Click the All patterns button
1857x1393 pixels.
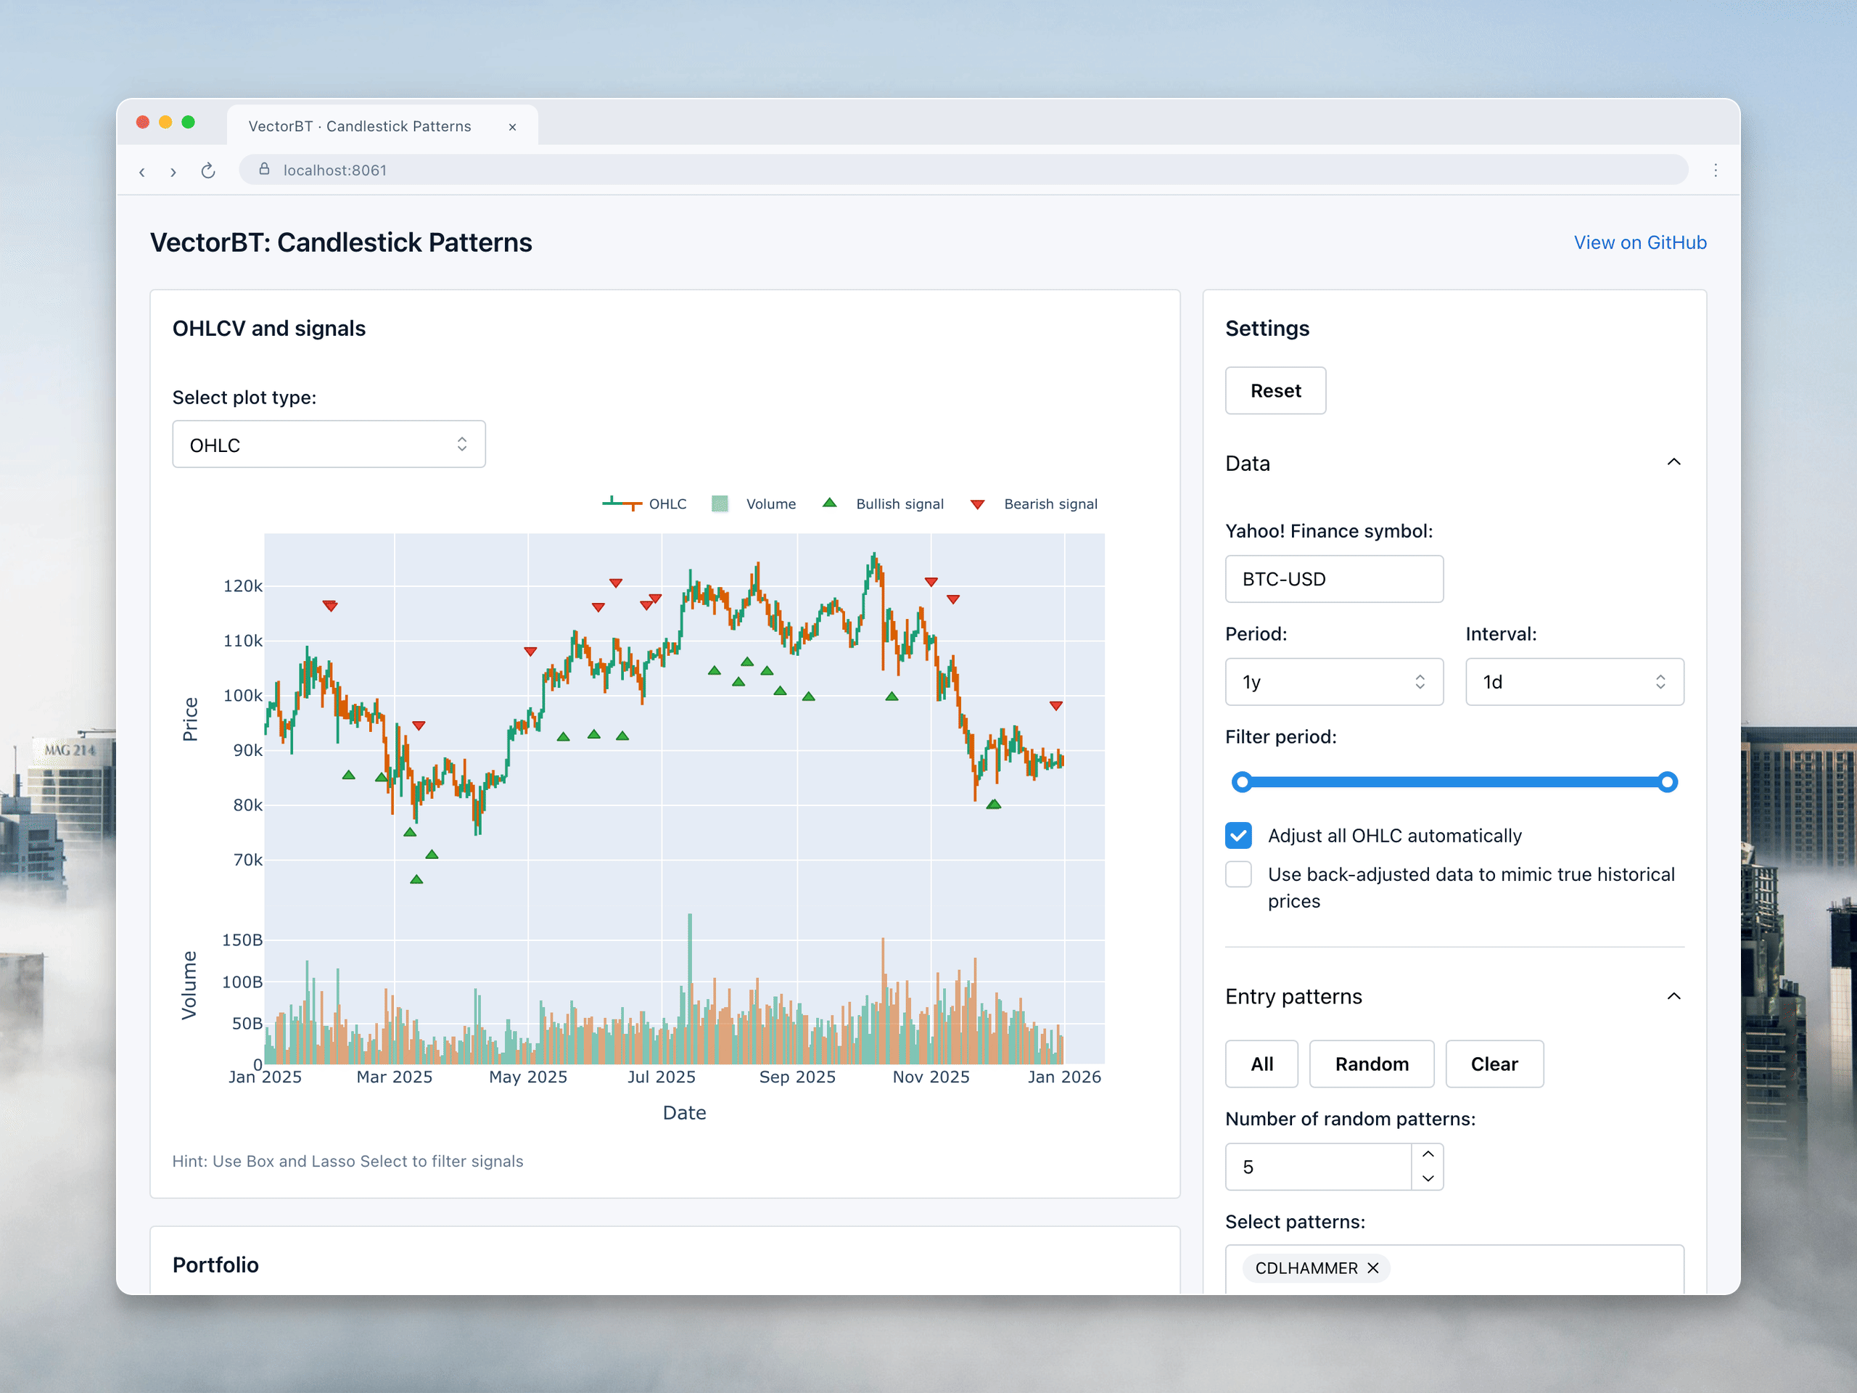tap(1261, 1064)
